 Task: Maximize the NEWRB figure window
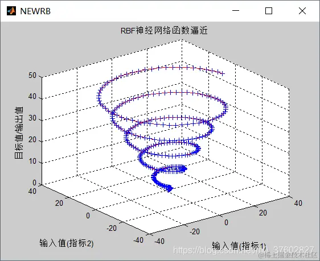tap(269, 11)
